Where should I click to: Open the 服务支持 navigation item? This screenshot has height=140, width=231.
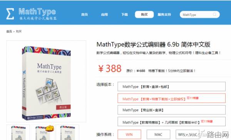pyautogui.click(x=164, y=15)
